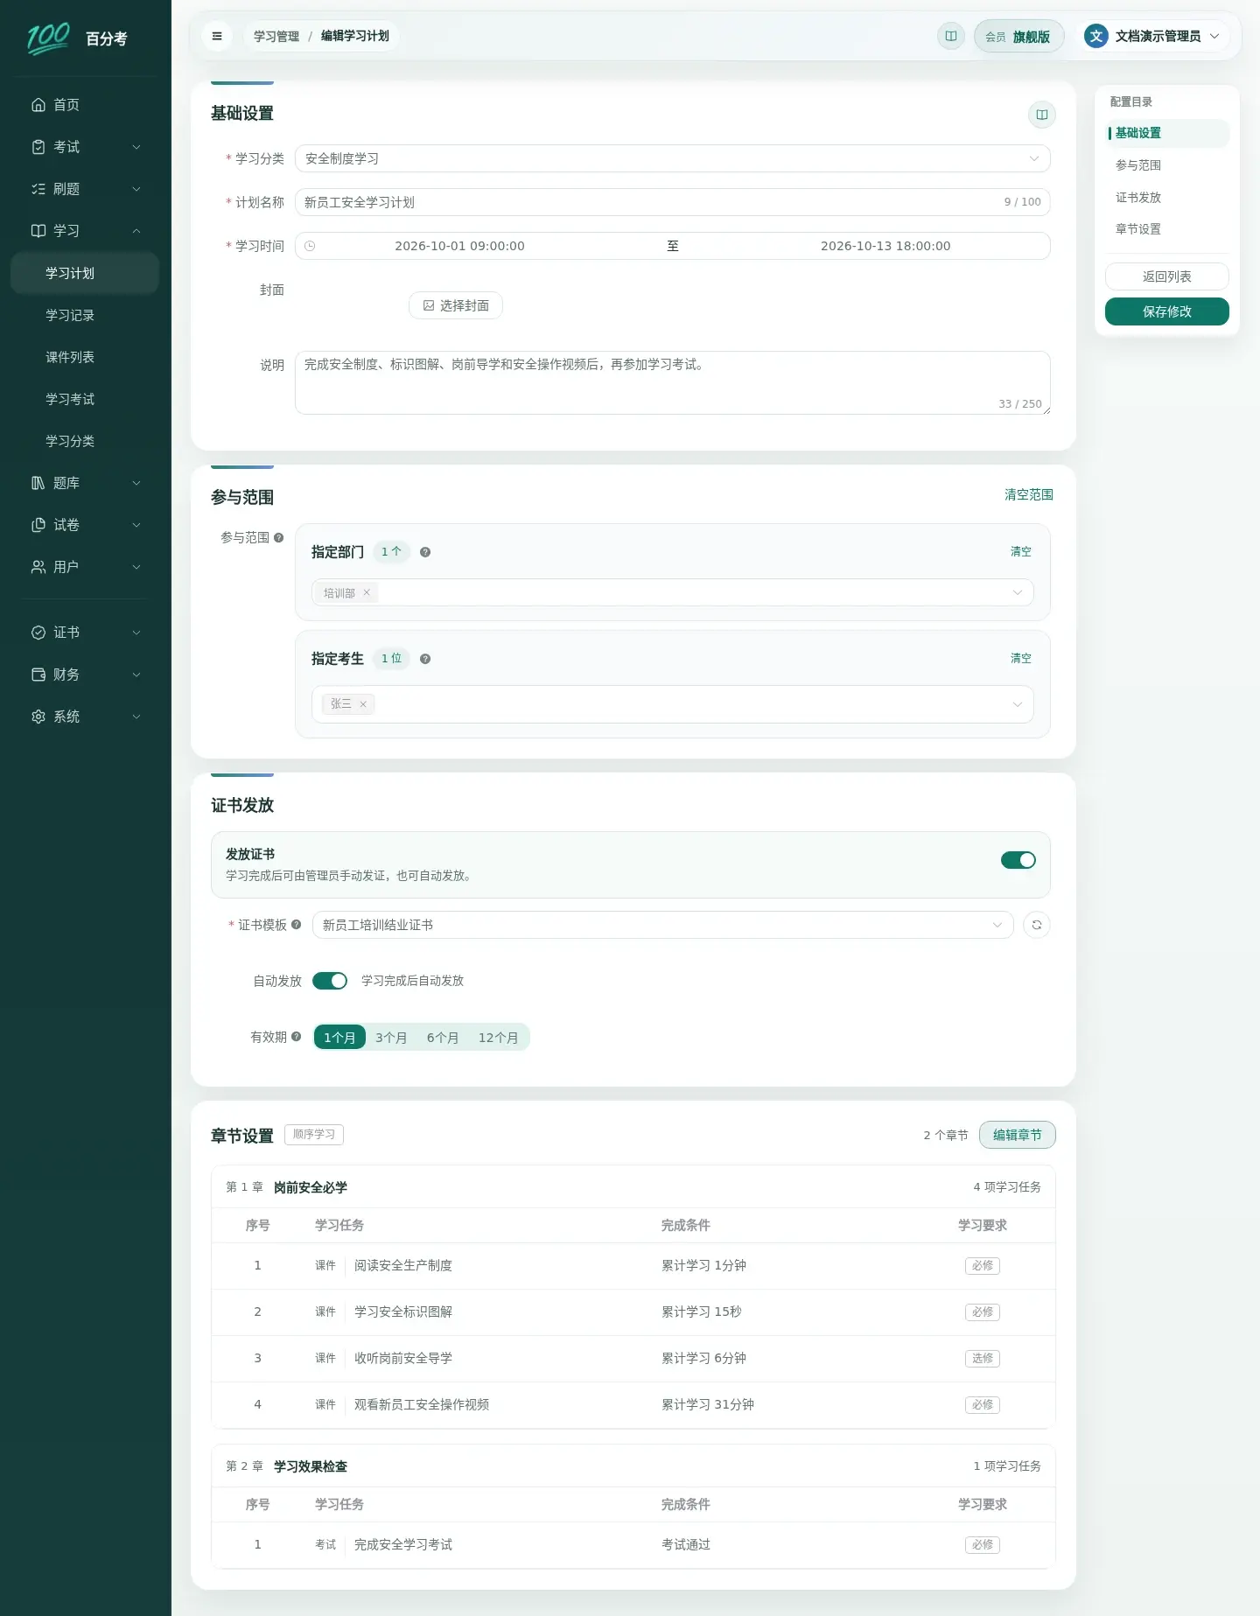Open the 学习分类 dropdown

pos(672,158)
